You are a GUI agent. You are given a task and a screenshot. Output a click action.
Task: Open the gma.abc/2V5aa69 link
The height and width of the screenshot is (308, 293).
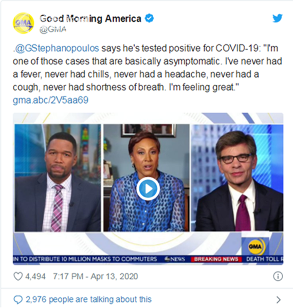pyautogui.click(x=50, y=100)
